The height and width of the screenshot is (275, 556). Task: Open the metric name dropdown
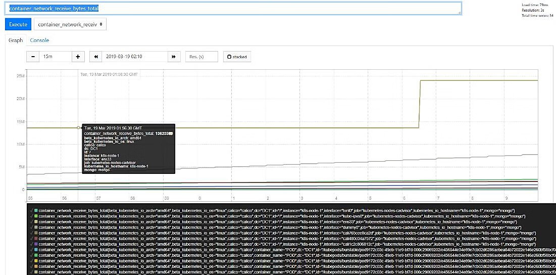click(70, 24)
